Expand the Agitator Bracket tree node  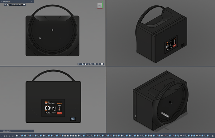[x=2, y=5]
